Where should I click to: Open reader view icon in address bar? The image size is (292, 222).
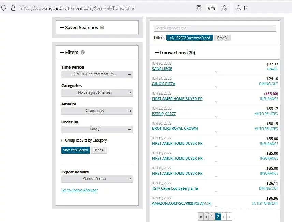(199, 8)
